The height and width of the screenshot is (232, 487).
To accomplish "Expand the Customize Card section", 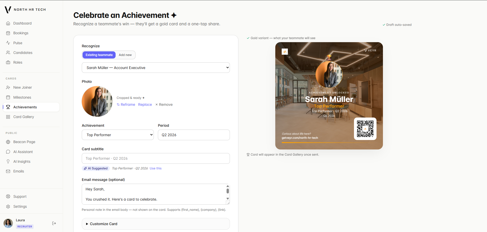I will tap(156, 224).
